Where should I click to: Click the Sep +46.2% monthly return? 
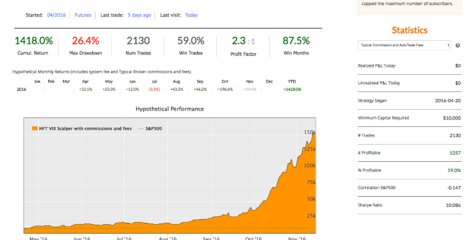click(x=200, y=90)
